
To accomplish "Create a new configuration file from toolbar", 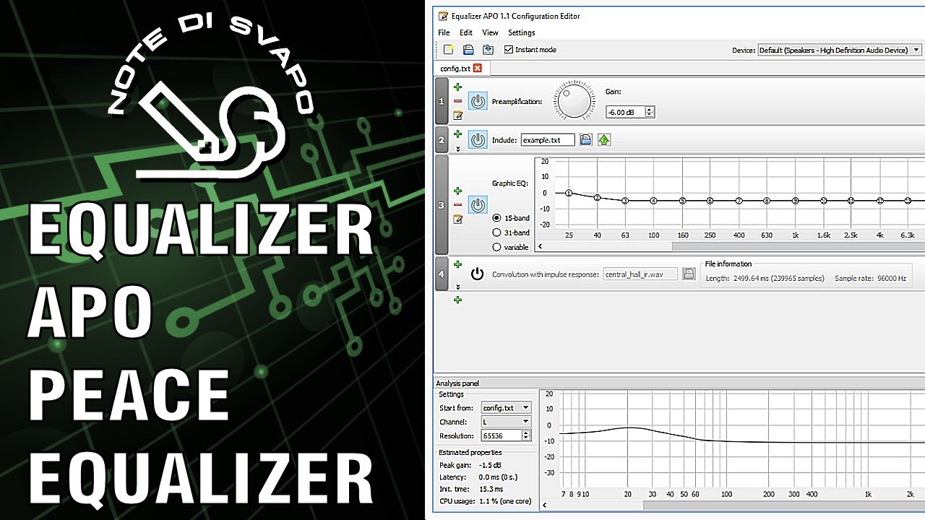I will click(x=449, y=50).
